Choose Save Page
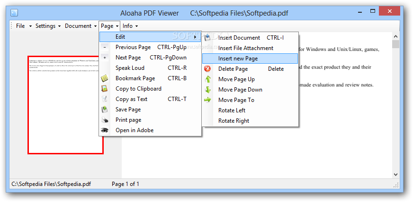 pos(150,109)
